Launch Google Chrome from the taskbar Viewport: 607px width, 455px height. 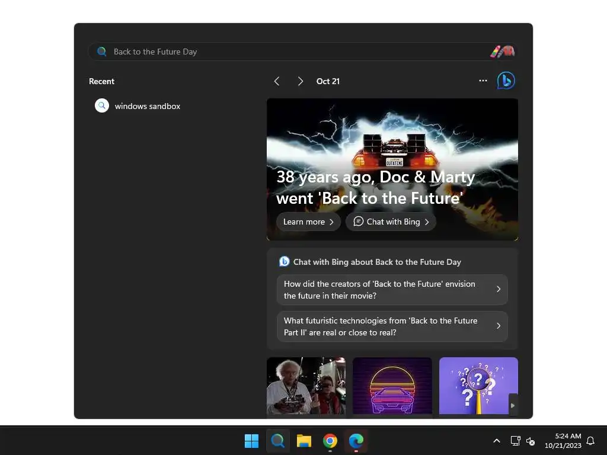(330, 441)
